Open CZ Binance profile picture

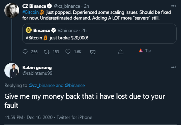coord(12,10)
